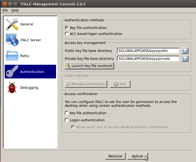The width and height of the screenshot is (196, 162).
Task: Check Key file authentication under Access confirmation
Action: tap(66, 113)
